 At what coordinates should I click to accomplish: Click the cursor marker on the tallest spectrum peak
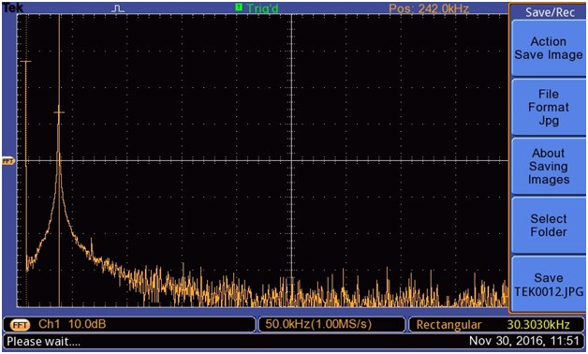[59, 112]
